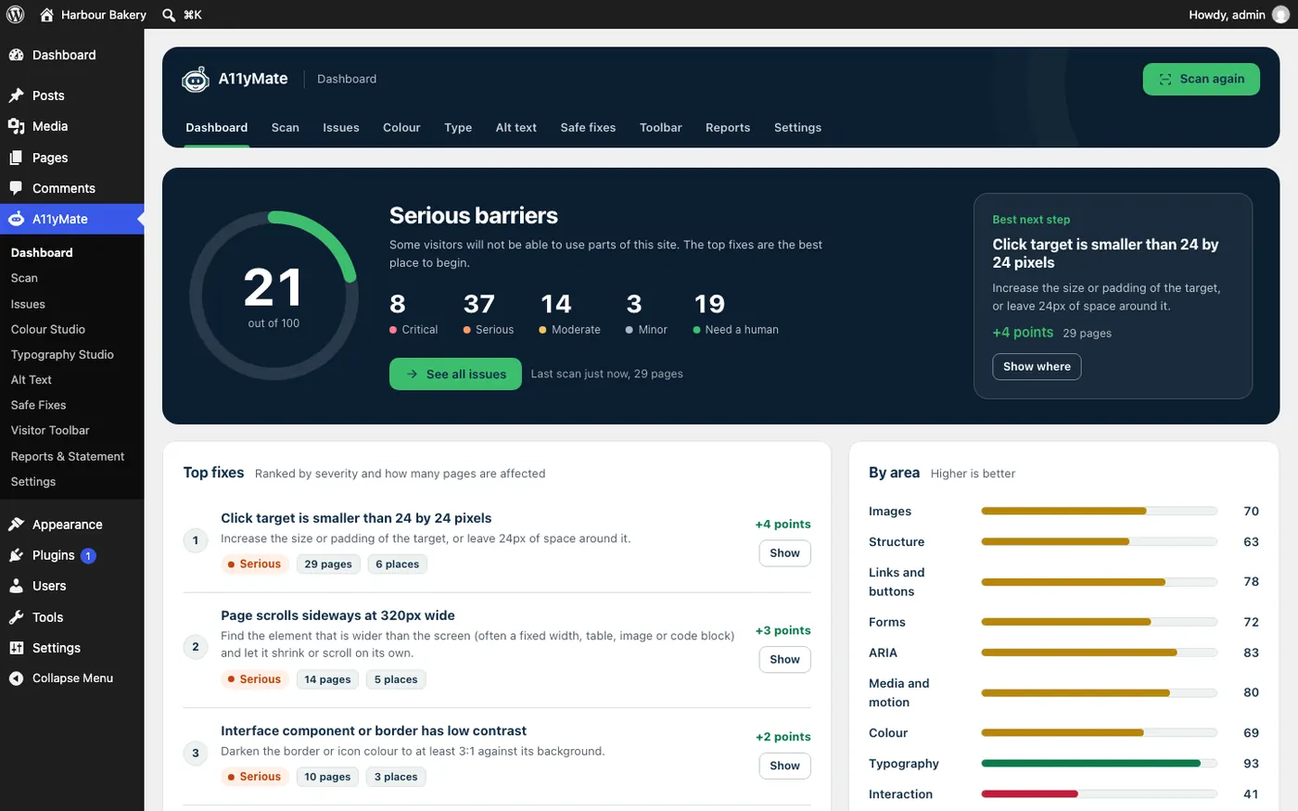Image resolution: width=1298 pixels, height=811 pixels.
Task: Click the Collapse Menu arrow icon
Action: tap(16, 678)
